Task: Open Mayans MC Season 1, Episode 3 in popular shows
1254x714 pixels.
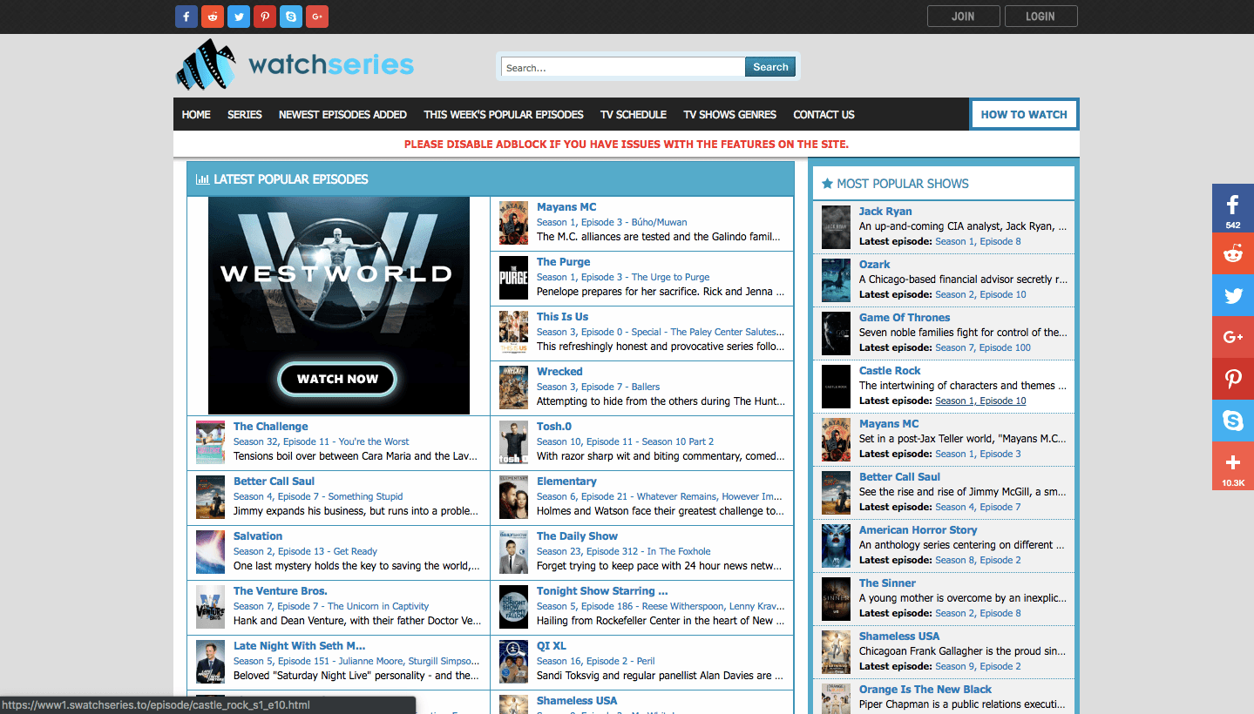Action: [x=978, y=454]
